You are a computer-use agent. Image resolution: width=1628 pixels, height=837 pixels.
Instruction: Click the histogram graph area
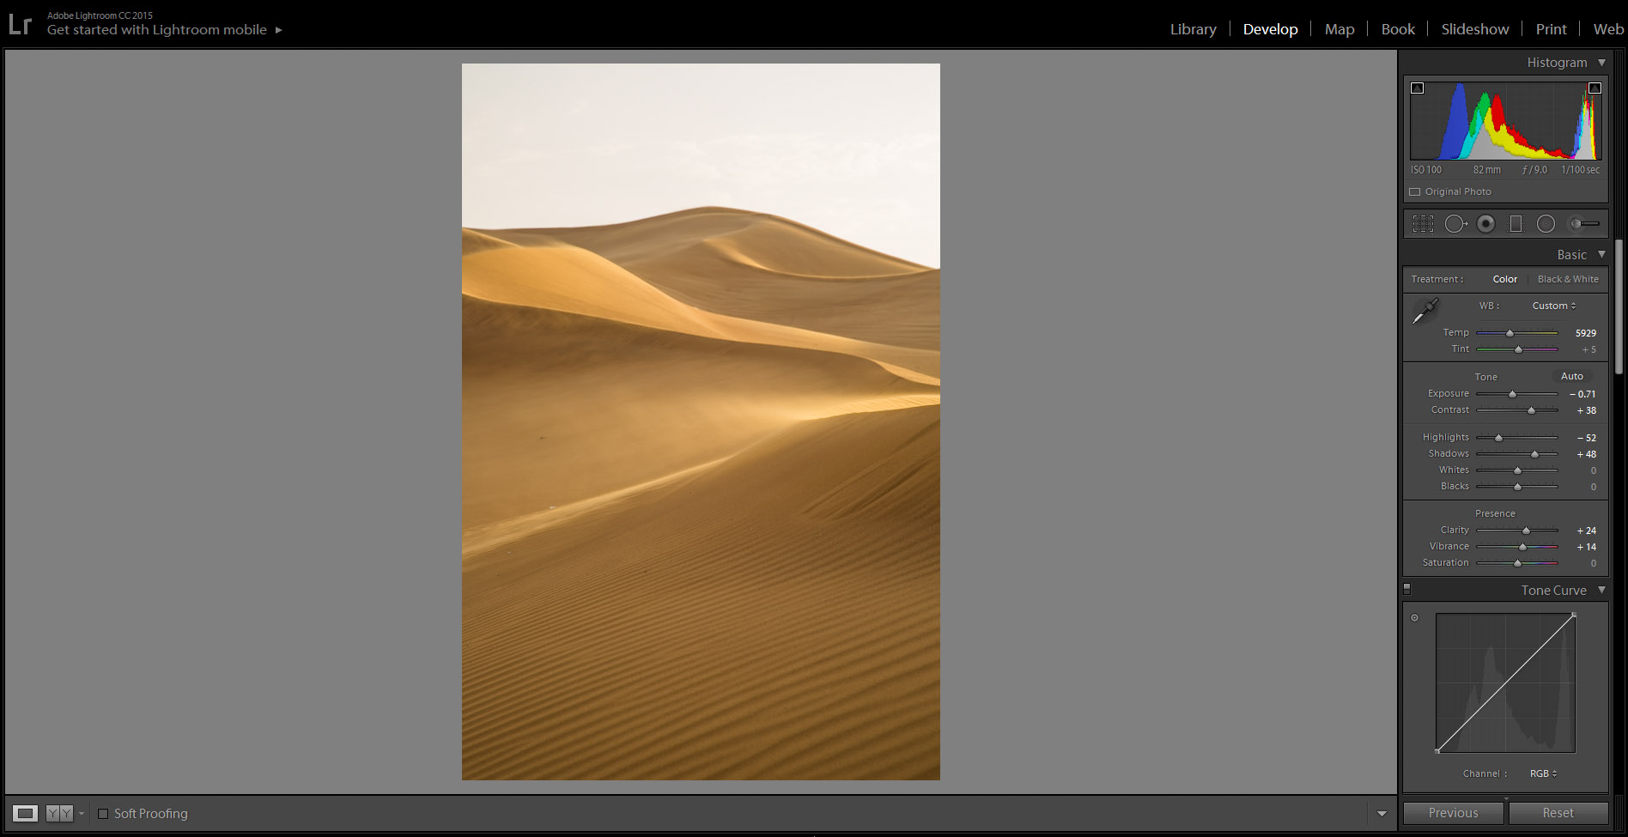1506,120
